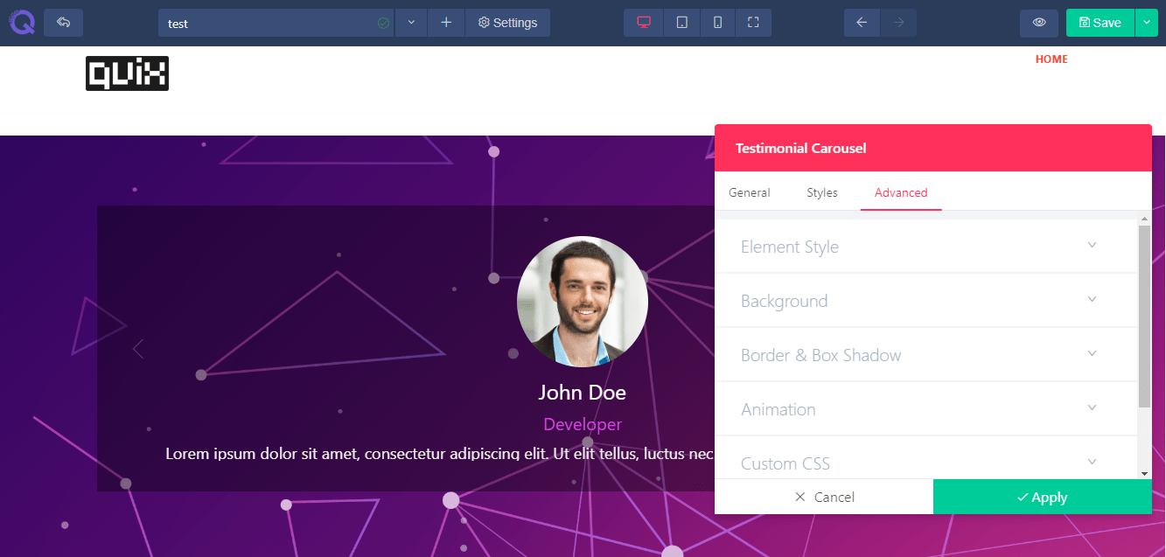Open the Save options dropdown arrow
1166x557 pixels.
(1146, 23)
